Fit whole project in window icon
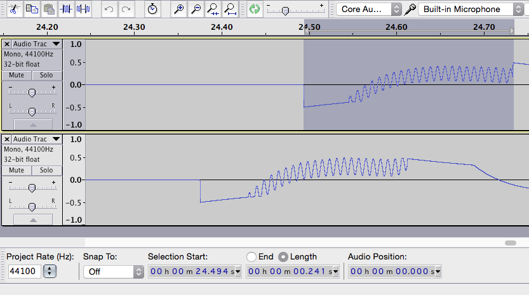 click(x=230, y=9)
